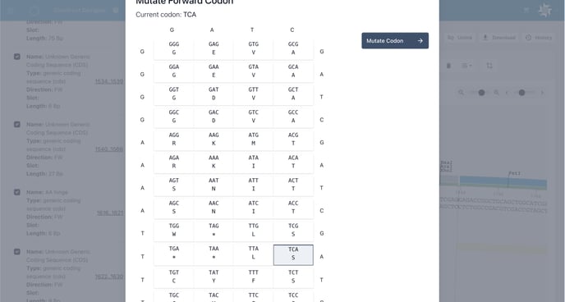Viewport: 565px width, 302px height.
Task: Choose the TAA stop codon cell
Action: click(214, 253)
